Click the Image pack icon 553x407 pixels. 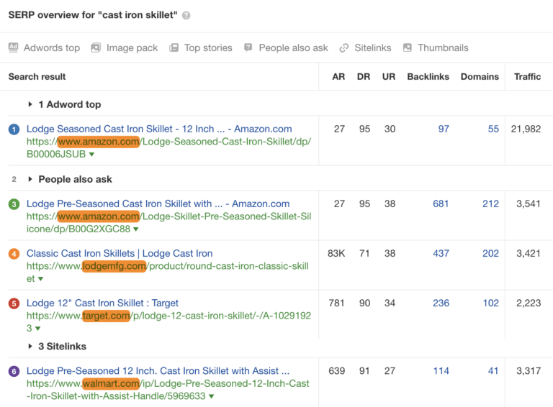pos(96,47)
